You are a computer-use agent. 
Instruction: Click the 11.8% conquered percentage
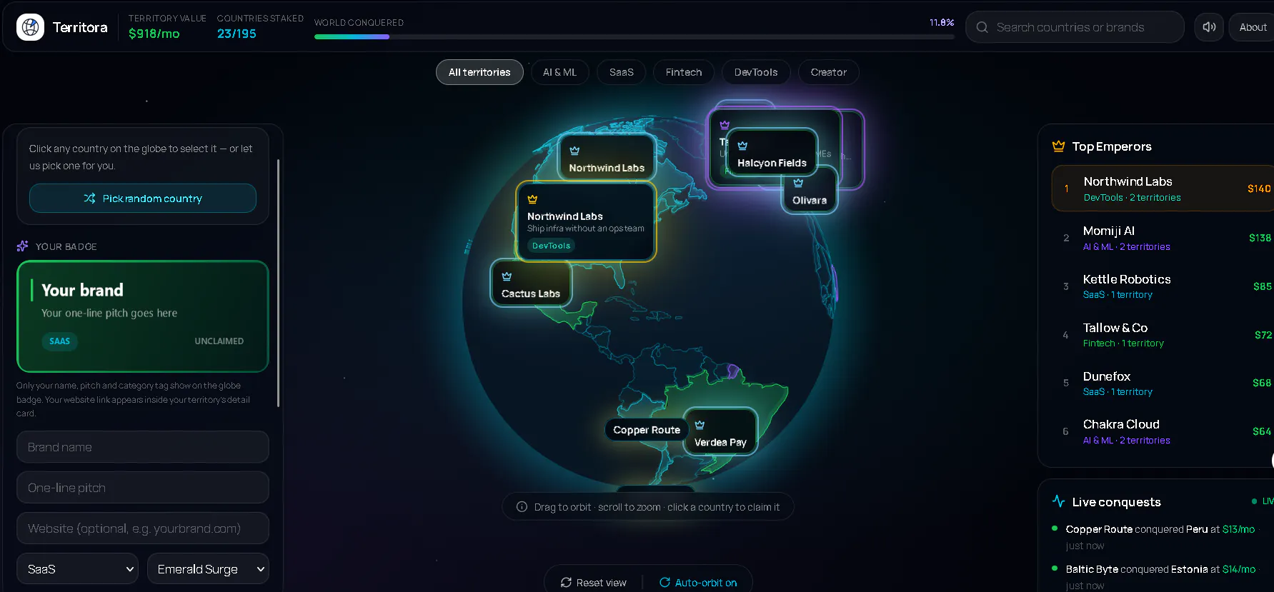pos(942,22)
